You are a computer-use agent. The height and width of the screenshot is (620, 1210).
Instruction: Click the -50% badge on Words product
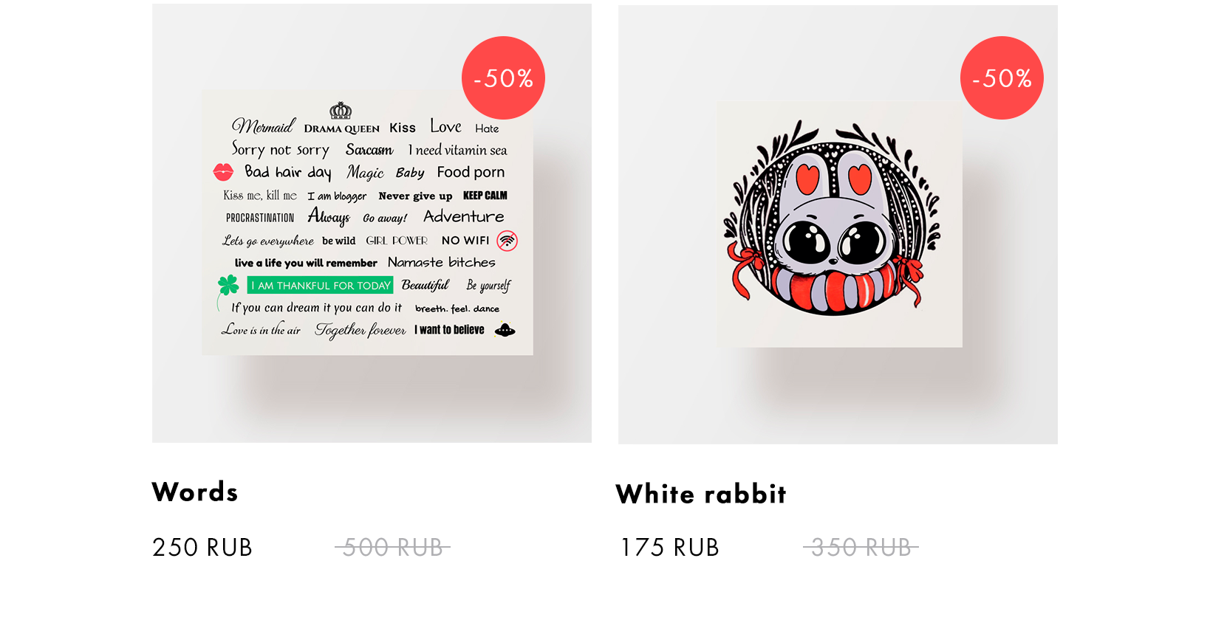click(x=503, y=77)
